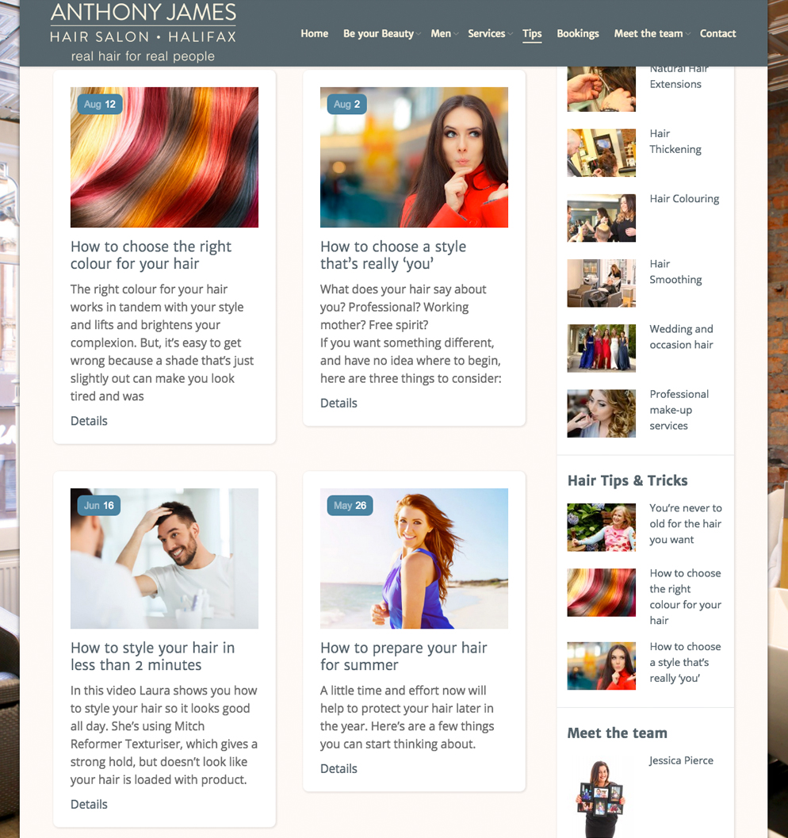Open the man styling hair article image
The image size is (788, 838).
(x=165, y=558)
